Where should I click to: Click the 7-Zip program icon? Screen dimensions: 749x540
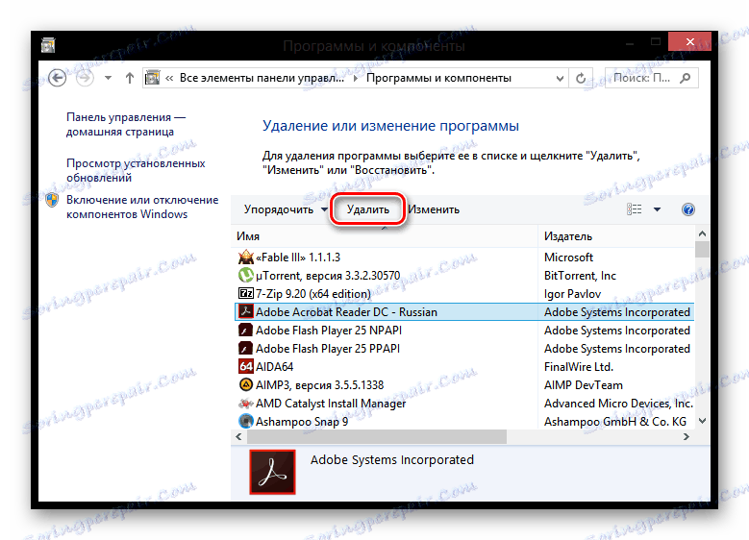click(x=245, y=293)
